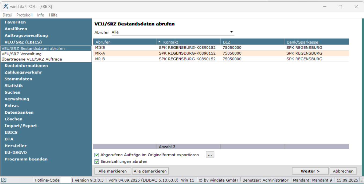Open the Zahlungsverkehr sidebar section
Image resolution: width=364 pixels, height=184 pixels.
23,72
